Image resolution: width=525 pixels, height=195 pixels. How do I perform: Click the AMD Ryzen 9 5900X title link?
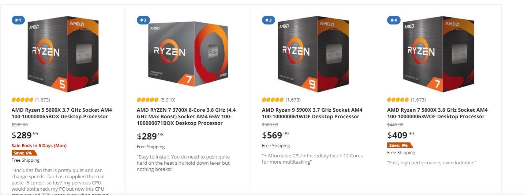[x=312, y=113]
